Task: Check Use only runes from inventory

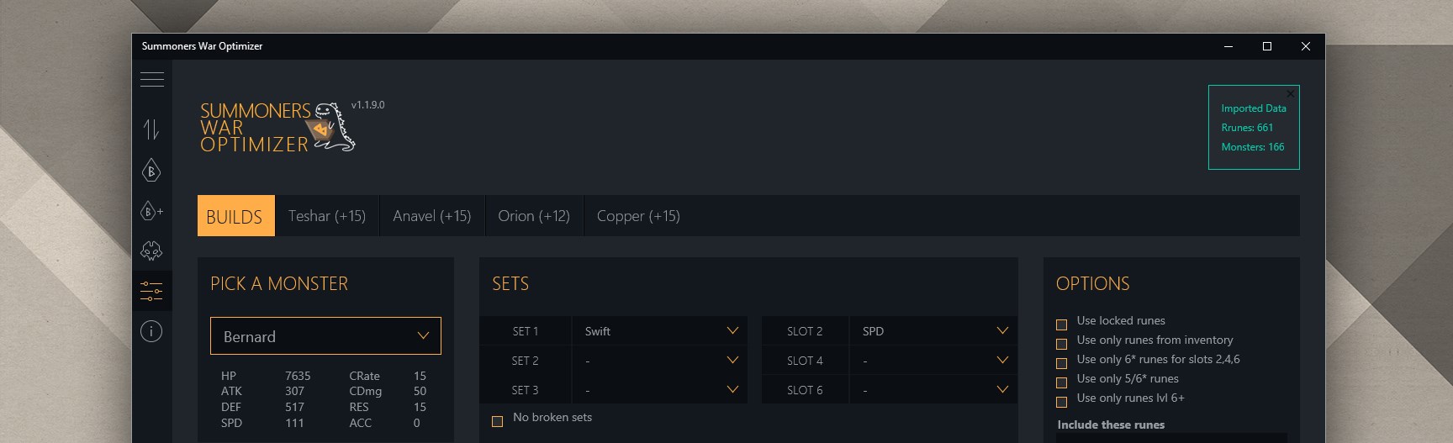Action: pos(1062,344)
